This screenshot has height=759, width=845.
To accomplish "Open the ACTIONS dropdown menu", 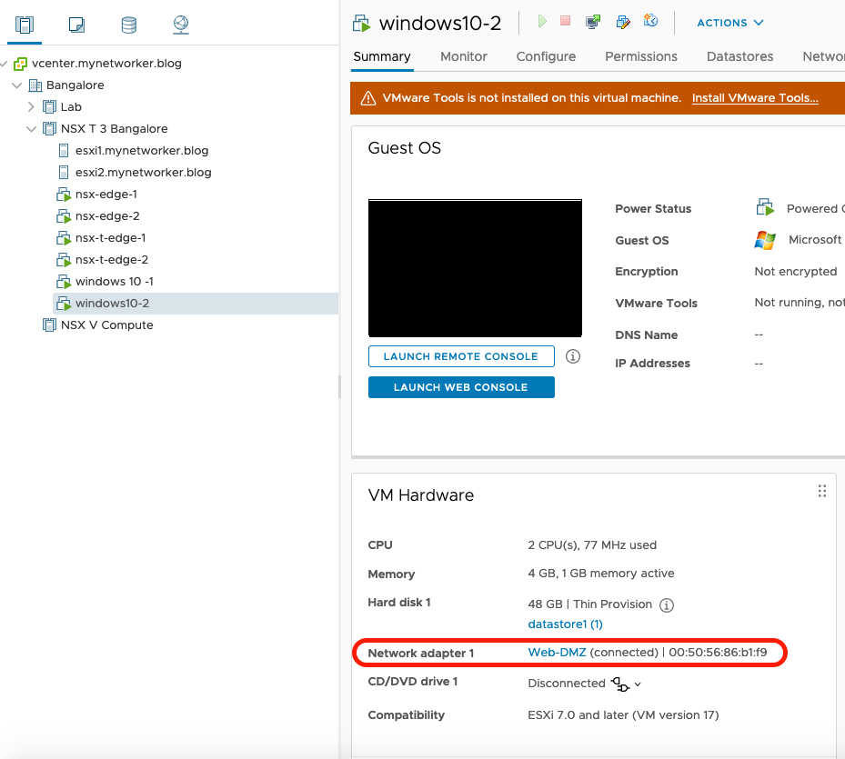I will pos(729,23).
